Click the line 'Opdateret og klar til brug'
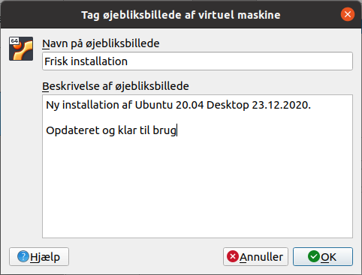This screenshot has width=362, height=275. [111, 130]
